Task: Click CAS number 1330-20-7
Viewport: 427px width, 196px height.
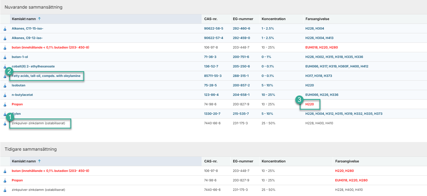Action: (x=212, y=114)
